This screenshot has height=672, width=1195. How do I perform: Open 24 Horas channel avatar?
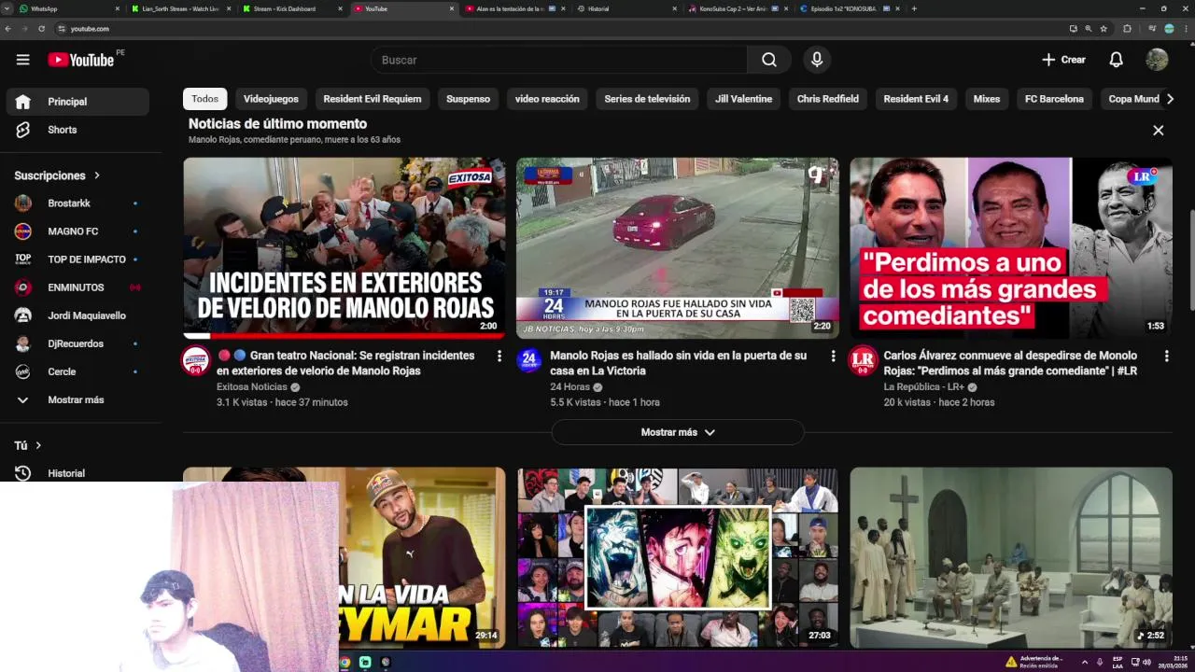pos(529,359)
